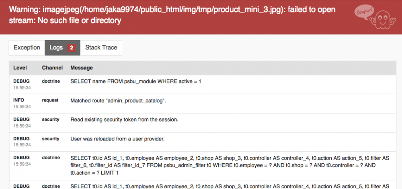The image size is (402, 189).
Task: Click the "Read existing security token" message
Action: coord(124,120)
